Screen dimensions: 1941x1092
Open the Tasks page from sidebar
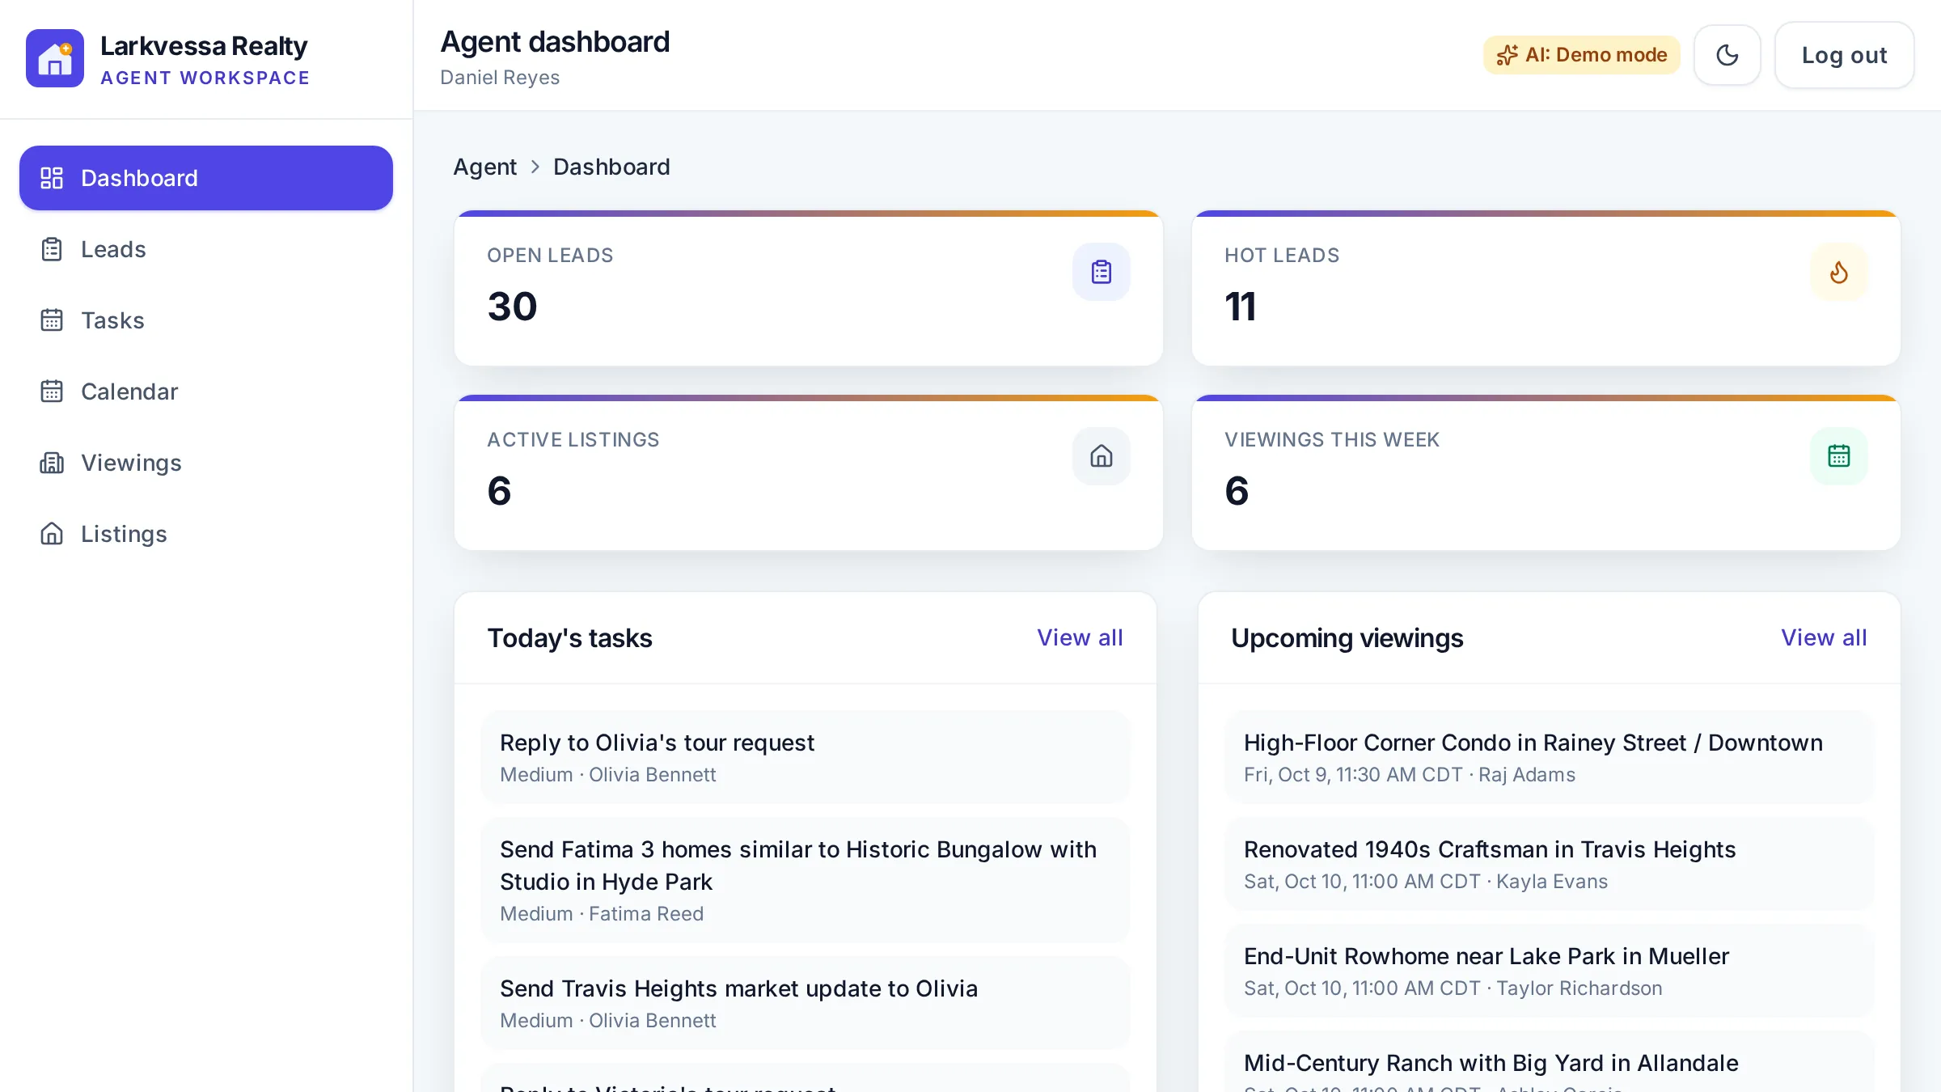pos(206,320)
